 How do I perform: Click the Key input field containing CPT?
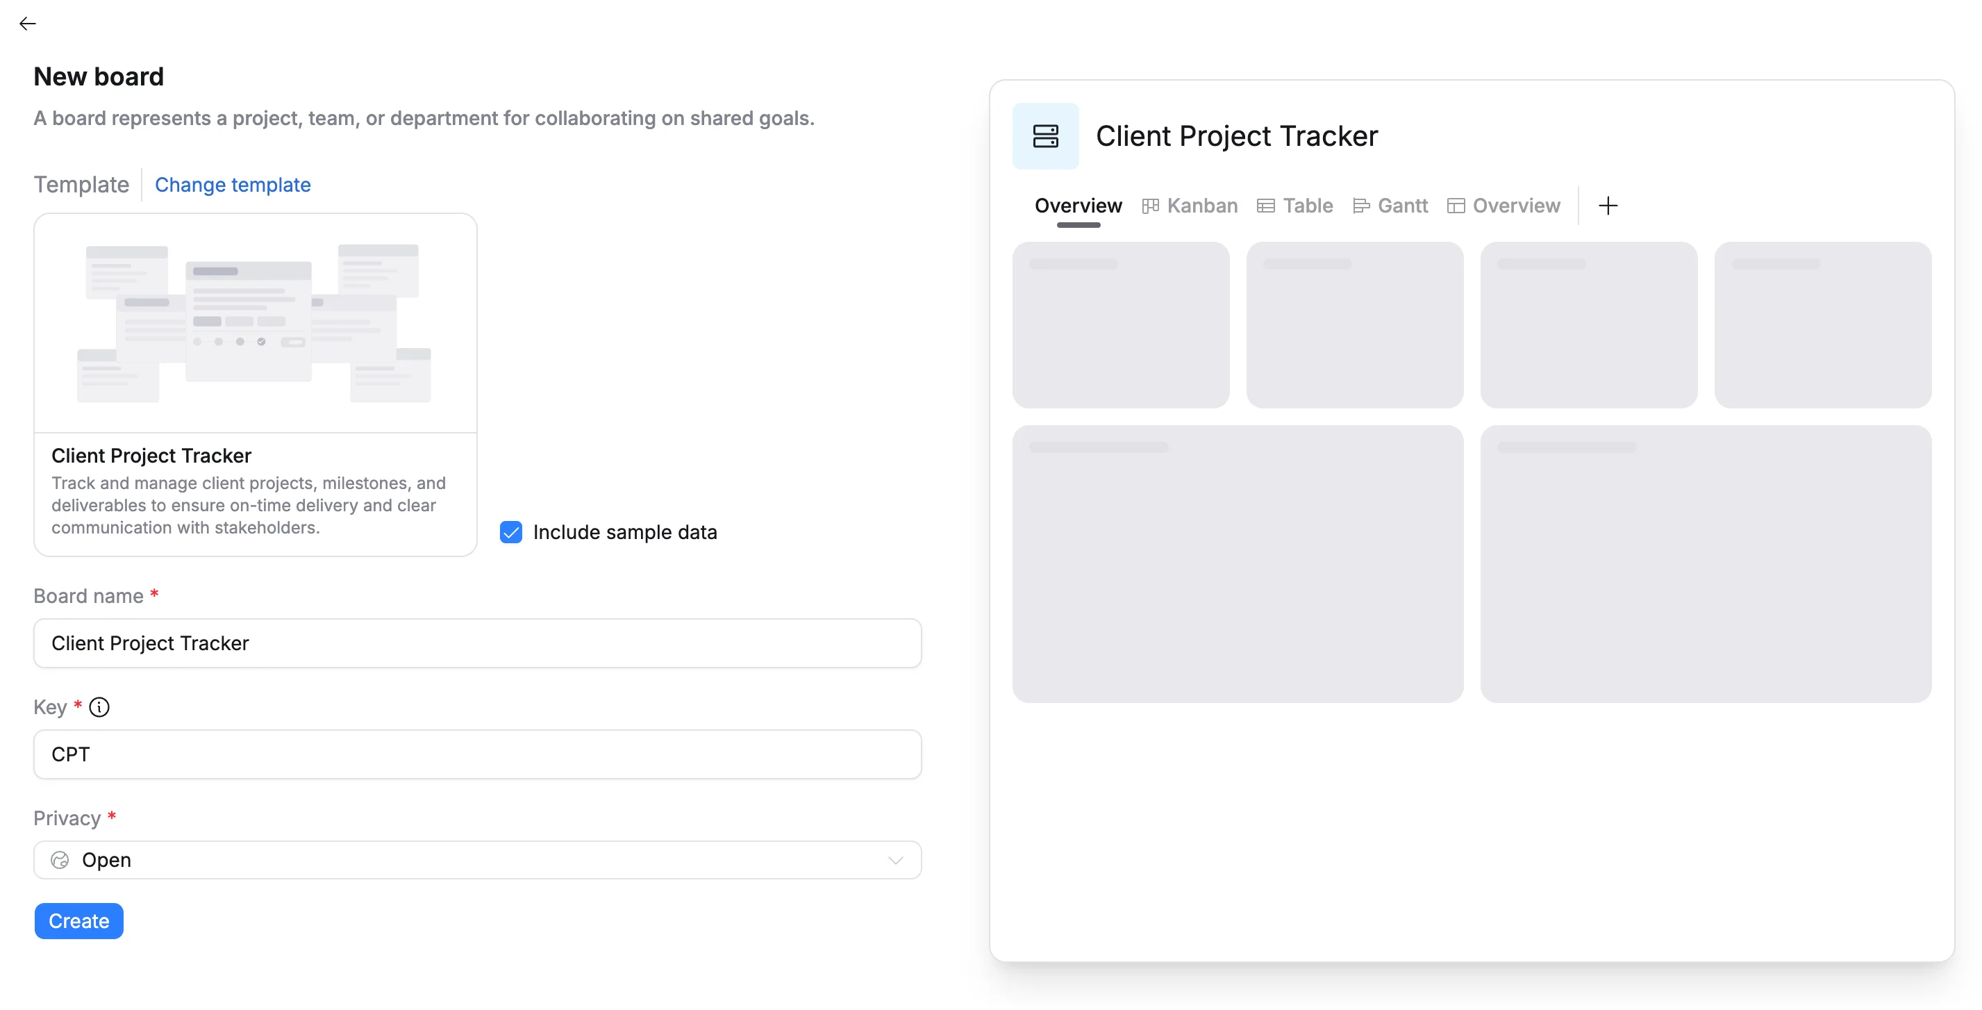pyautogui.click(x=477, y=754)
